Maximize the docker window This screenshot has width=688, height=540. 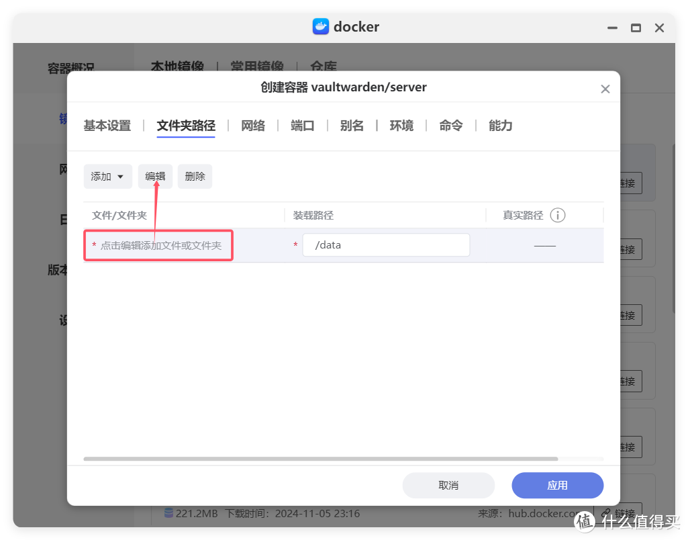635,28
